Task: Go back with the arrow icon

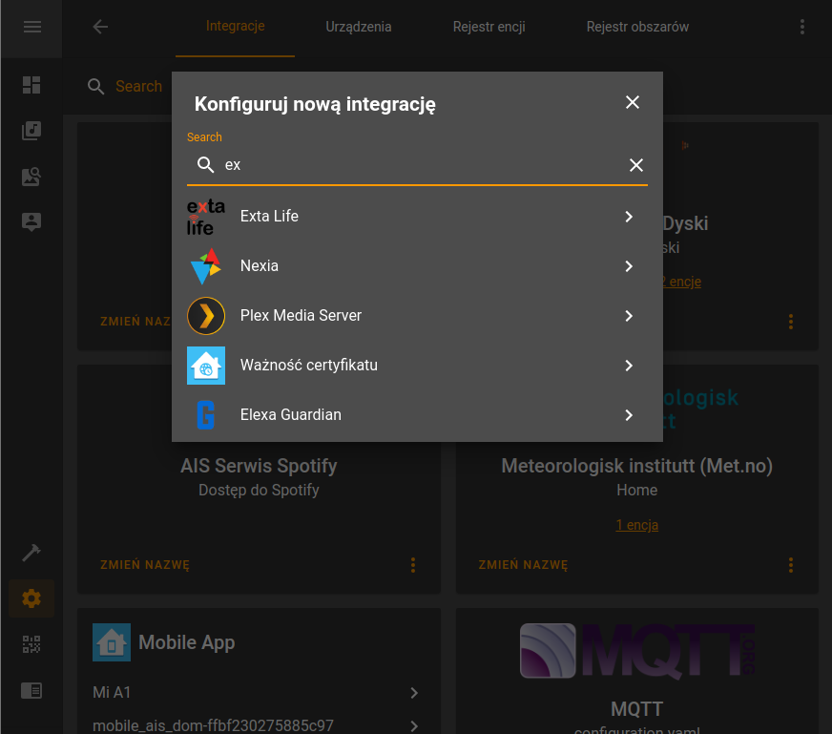Action: [100, 27]
